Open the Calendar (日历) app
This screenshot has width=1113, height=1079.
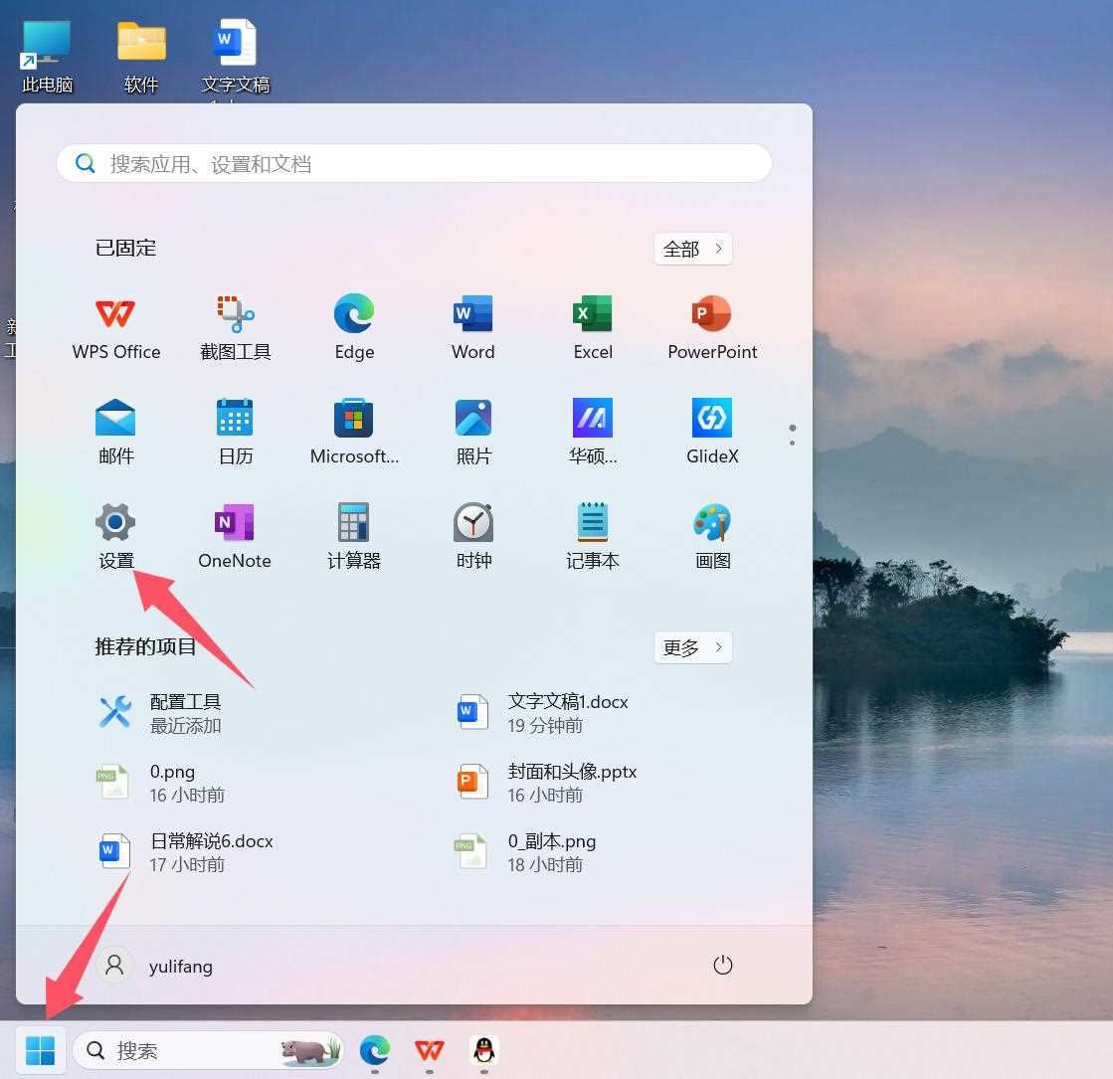(235, 431)
